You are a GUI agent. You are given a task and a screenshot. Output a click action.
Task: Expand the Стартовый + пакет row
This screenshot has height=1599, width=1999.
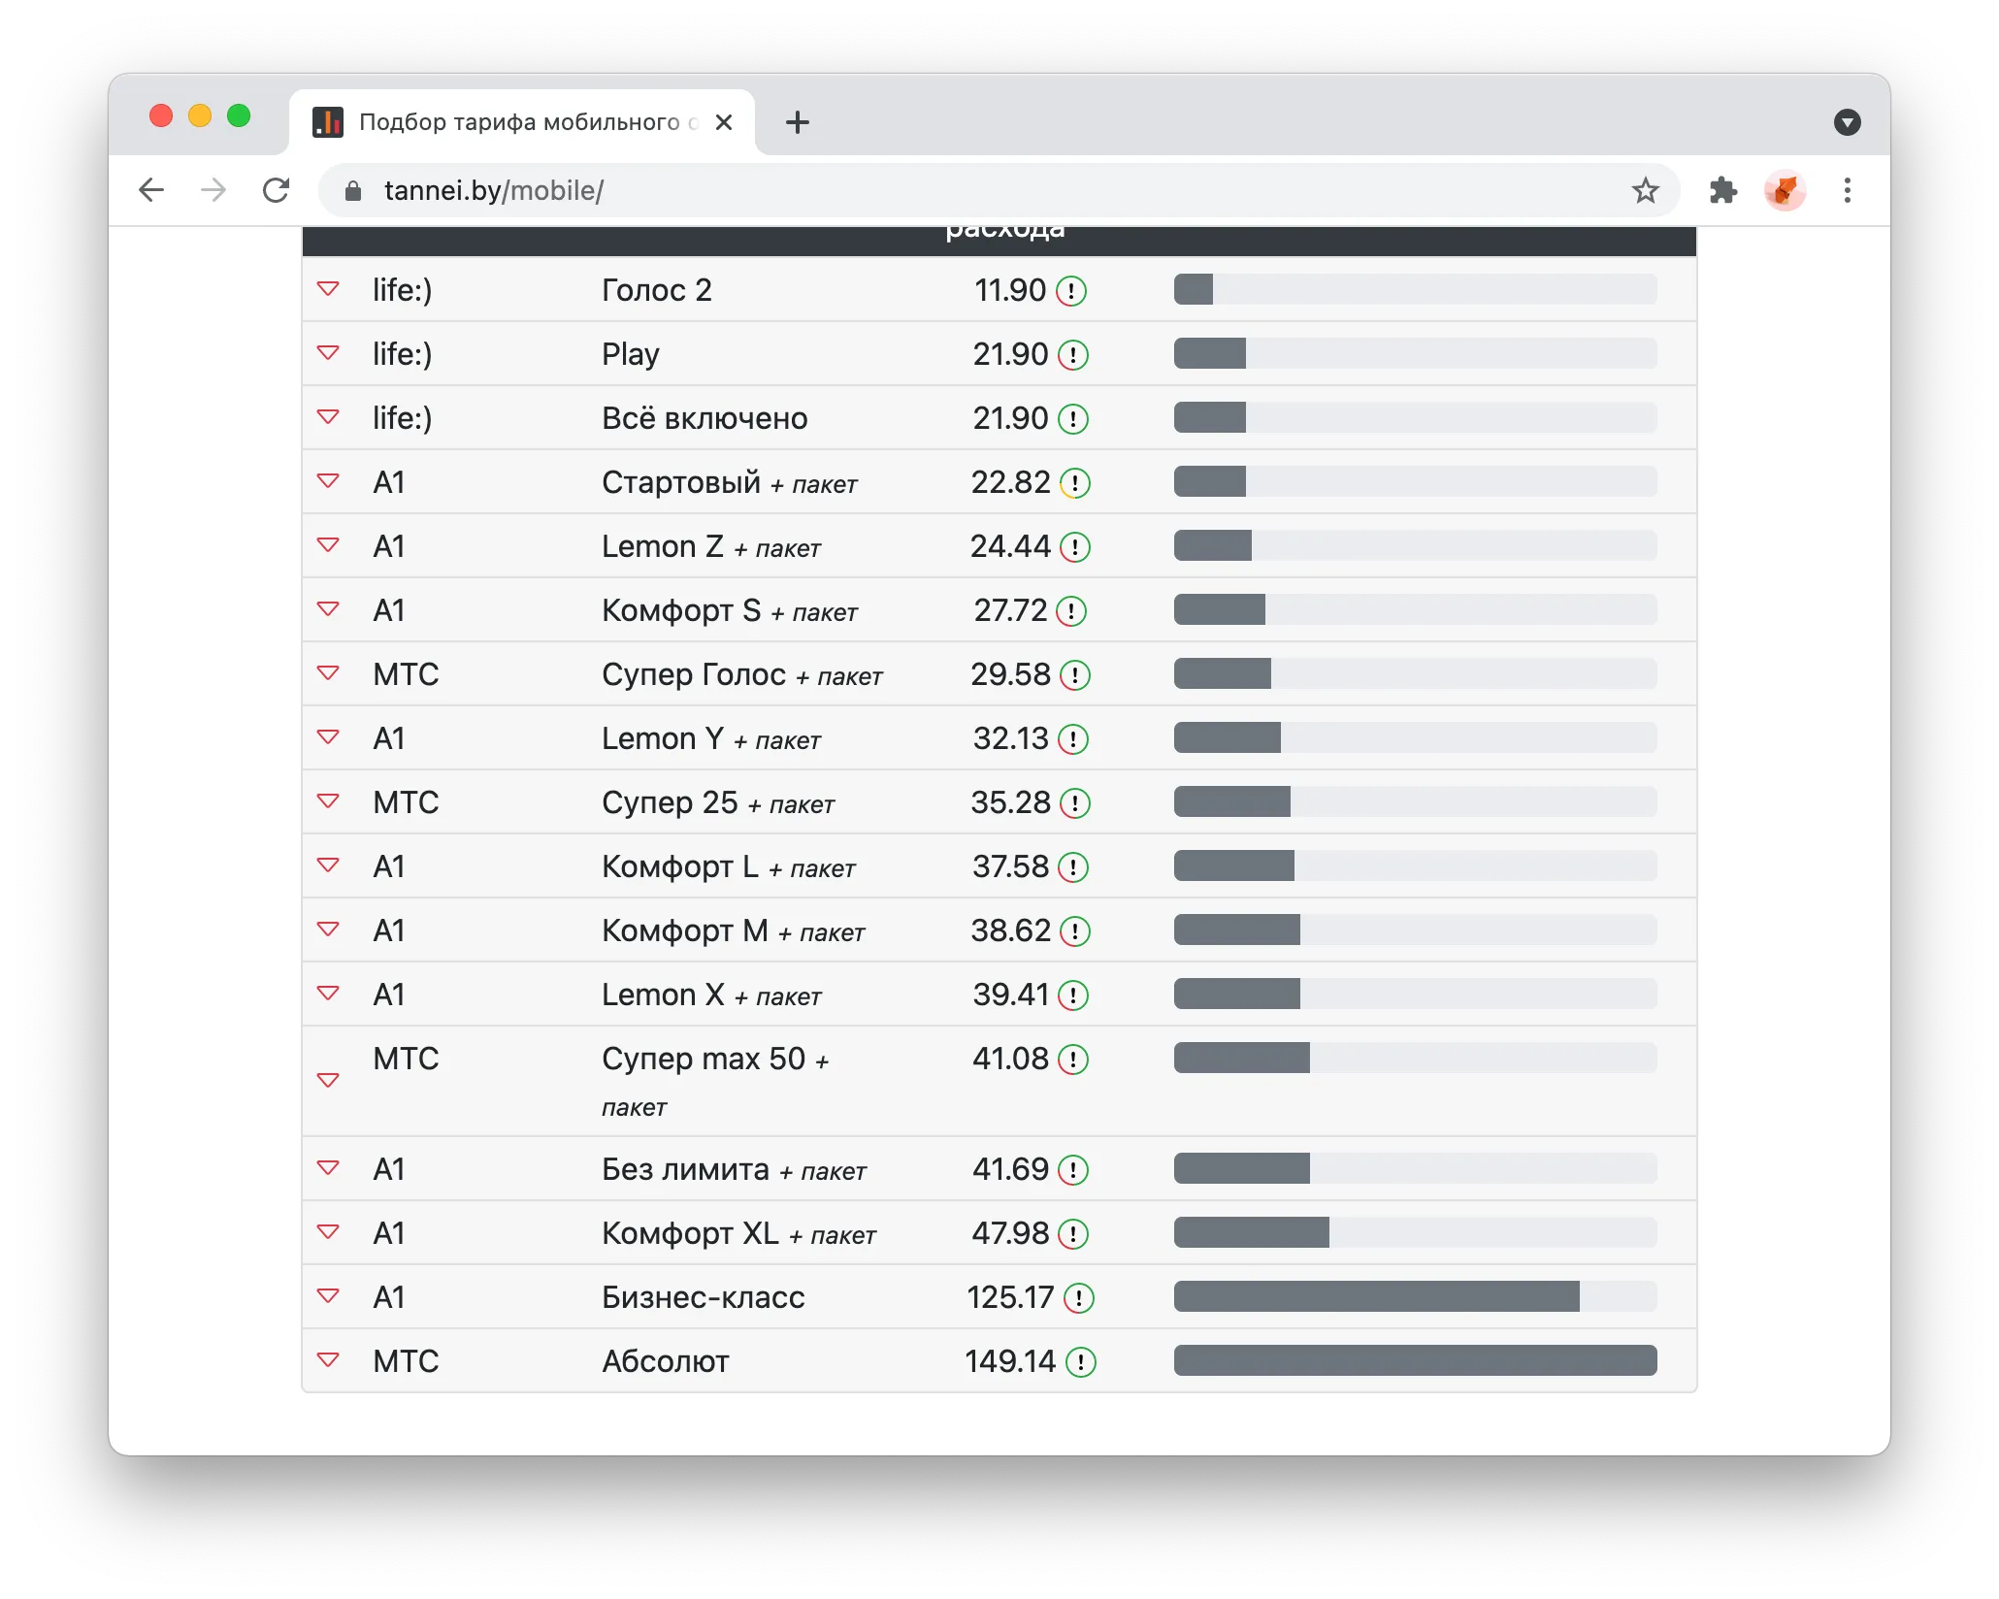click(x=328, y=480)
